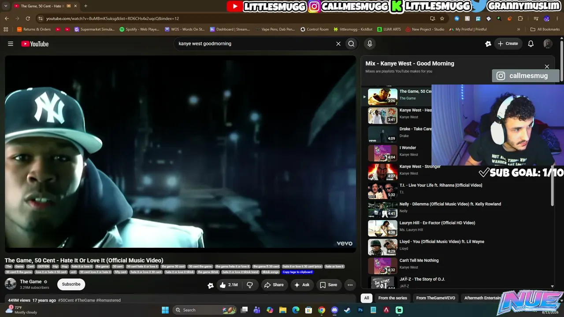
Task: Dislike the video with thumbs down
Action: (x=250, y=285)
